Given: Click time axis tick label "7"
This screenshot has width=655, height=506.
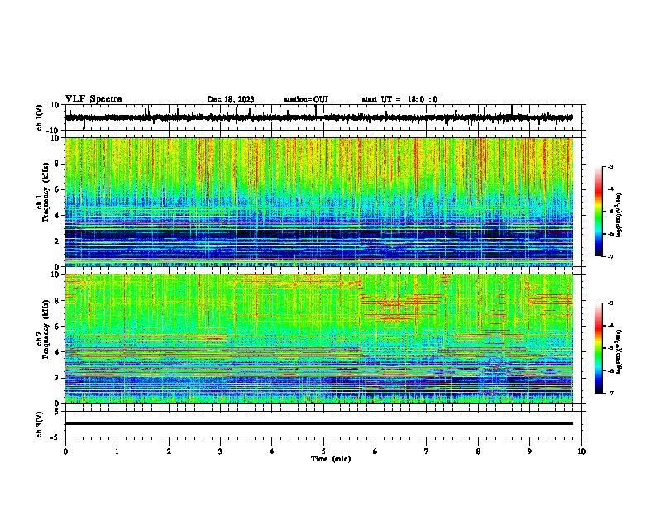Looking at the screenshot, I should pos(427,451).
